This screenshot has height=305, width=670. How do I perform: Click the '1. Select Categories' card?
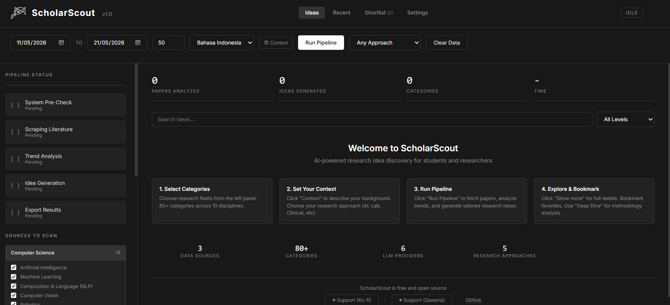pyautogui.click(x=212, y=201)
